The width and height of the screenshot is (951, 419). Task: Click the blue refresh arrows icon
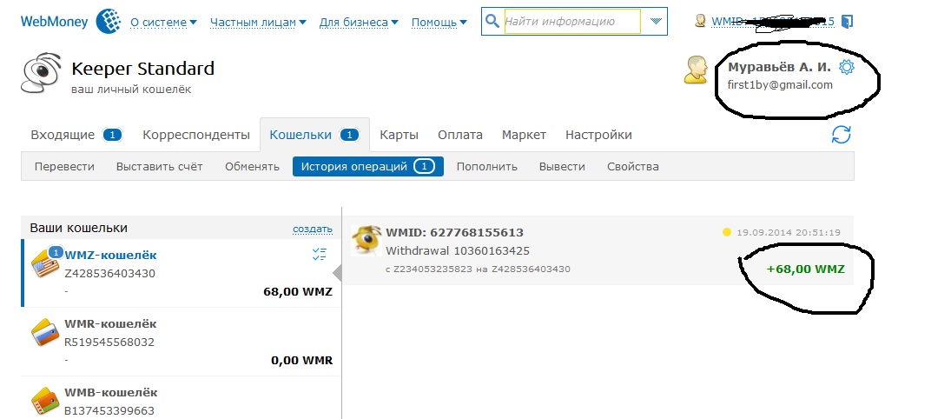point(842,135)
